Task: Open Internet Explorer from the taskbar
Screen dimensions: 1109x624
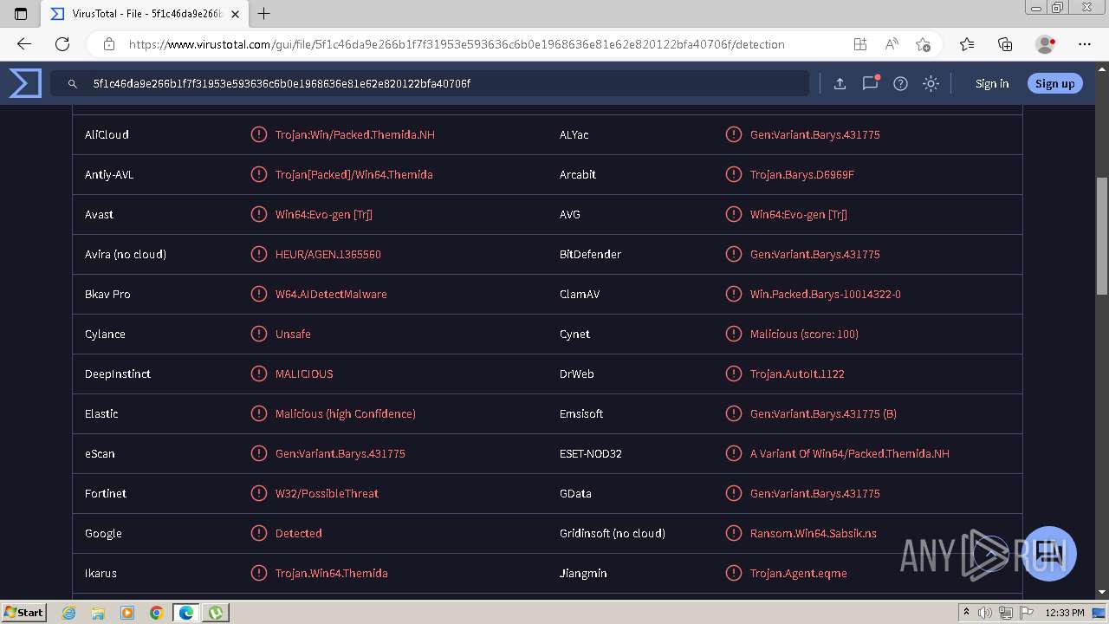Action: 69,613
